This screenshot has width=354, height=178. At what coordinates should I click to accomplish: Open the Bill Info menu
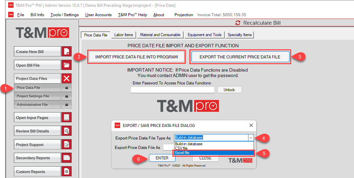tap(37, 15)
